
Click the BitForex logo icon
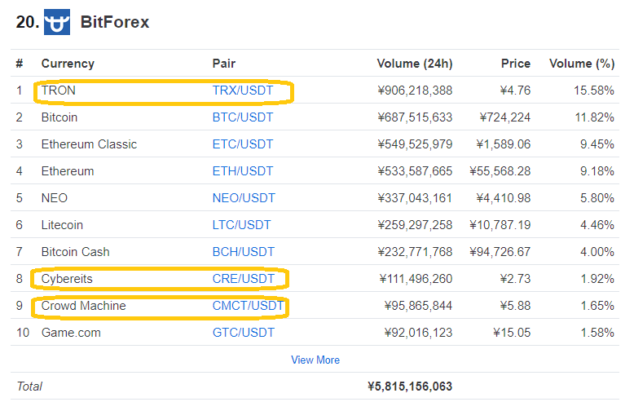pos(57,22)
